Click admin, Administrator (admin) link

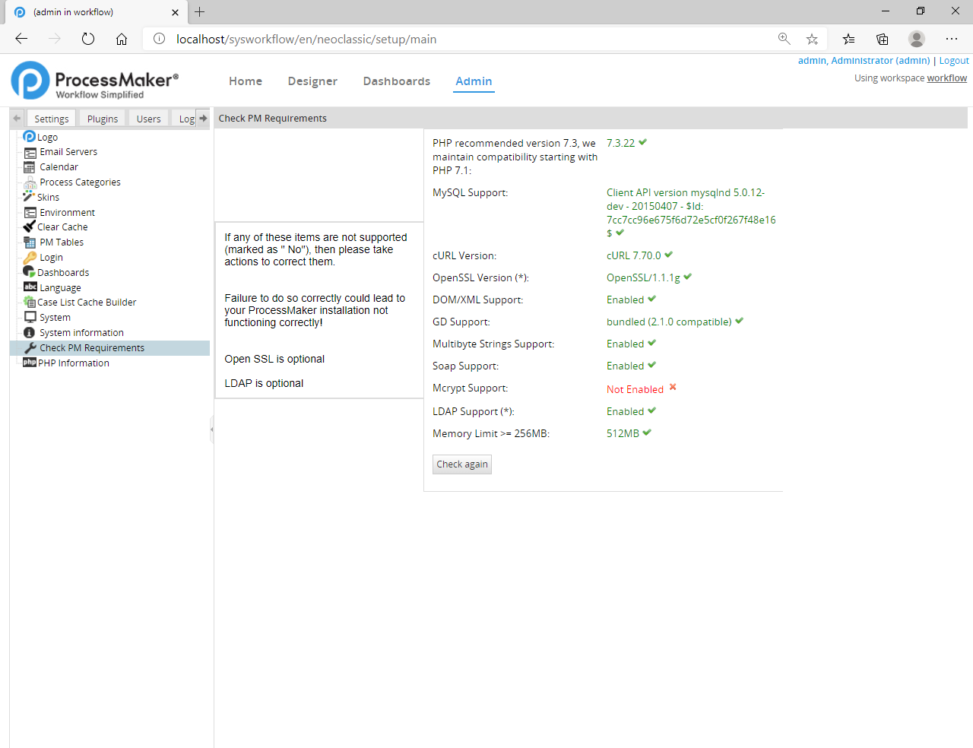tap(864, 61)
